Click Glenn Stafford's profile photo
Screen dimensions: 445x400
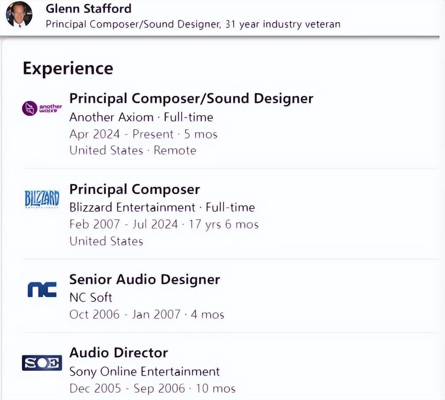click(19, 14)
